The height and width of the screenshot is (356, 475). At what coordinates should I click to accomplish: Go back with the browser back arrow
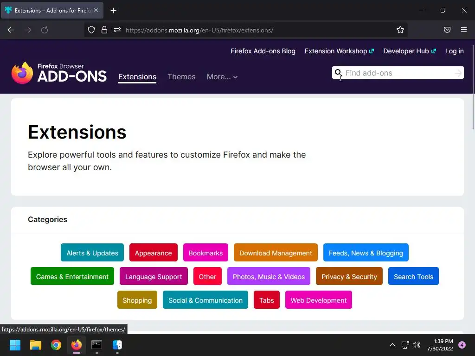click(11, 30)
